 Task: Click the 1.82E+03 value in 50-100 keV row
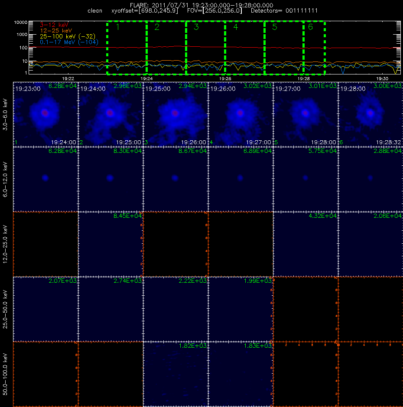point(192,346)
